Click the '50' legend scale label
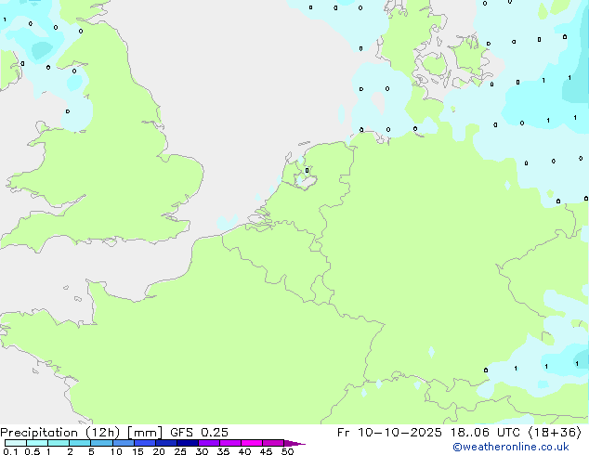This screenshot has width=589, height=455. pos(287,451)
